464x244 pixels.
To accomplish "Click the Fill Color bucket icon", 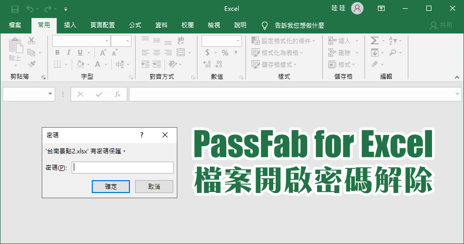I will click(80, 64).
